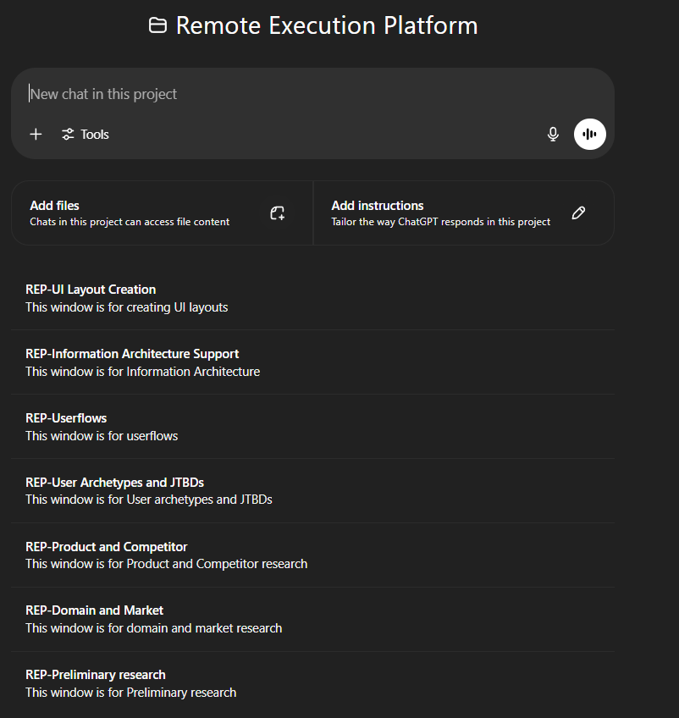The image size is (679, 718).
Task: Focus the 'New chat in this project' input
Action: 312,94
